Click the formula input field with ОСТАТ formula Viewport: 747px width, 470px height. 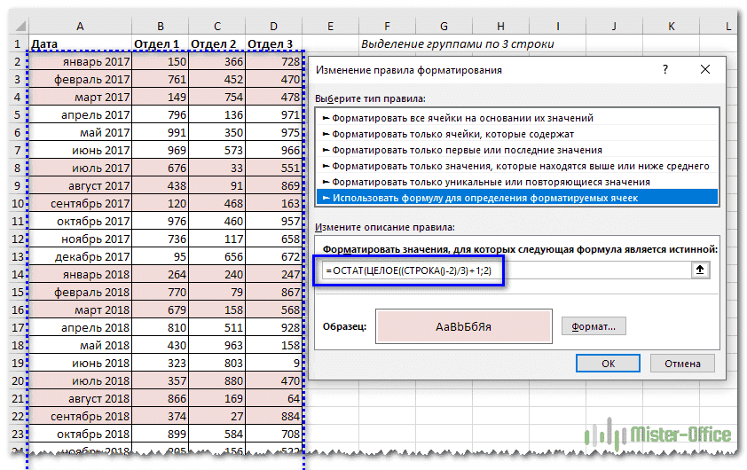(506, 271)
